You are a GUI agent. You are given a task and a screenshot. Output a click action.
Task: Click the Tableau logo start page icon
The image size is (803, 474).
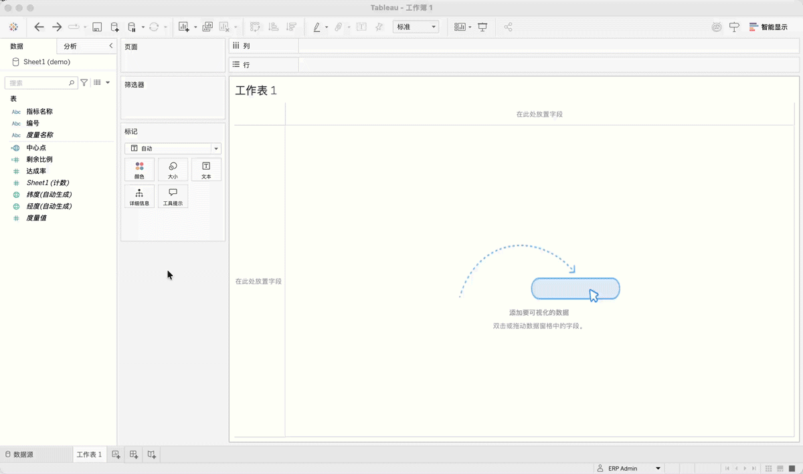click(13, 27)
